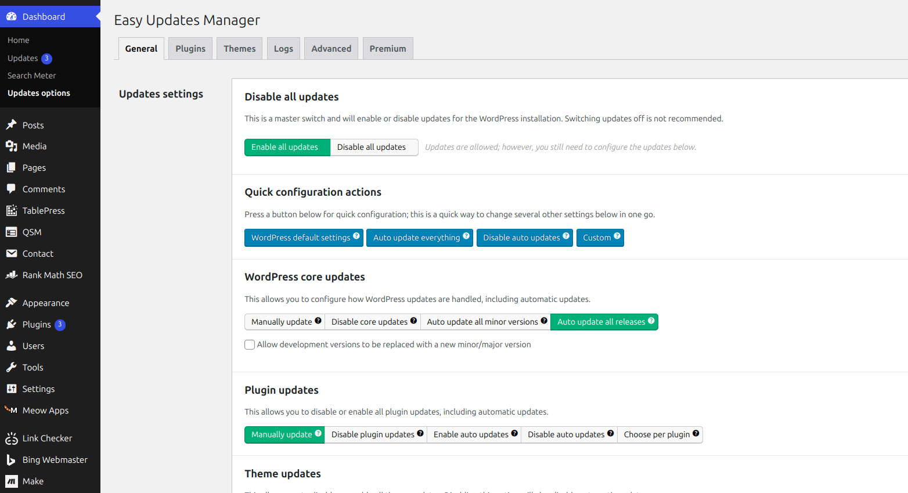908x493 pixels.
Task: Select Disable all updates toggle
Action: (372, 147)
